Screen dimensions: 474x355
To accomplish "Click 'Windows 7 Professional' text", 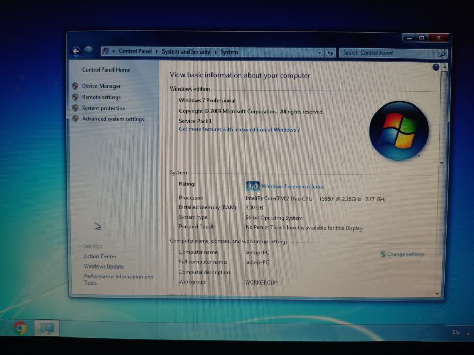I will 207,100.
